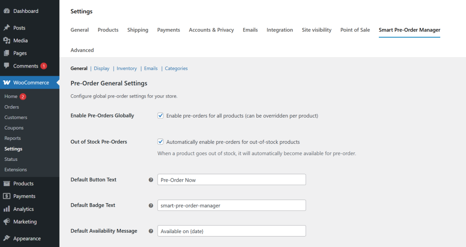The height and width of the screenshot is (247, 466).
Task: Click the Comments speech bubble icon
Action: click(x=7, y=66)
